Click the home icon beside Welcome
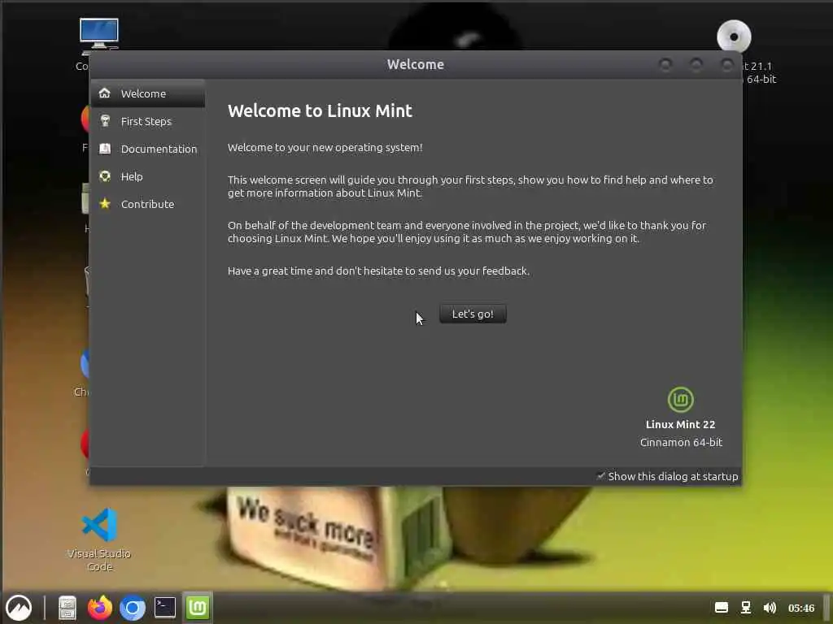This screenshot has height=624, width=833. click(x=105, y=93)
